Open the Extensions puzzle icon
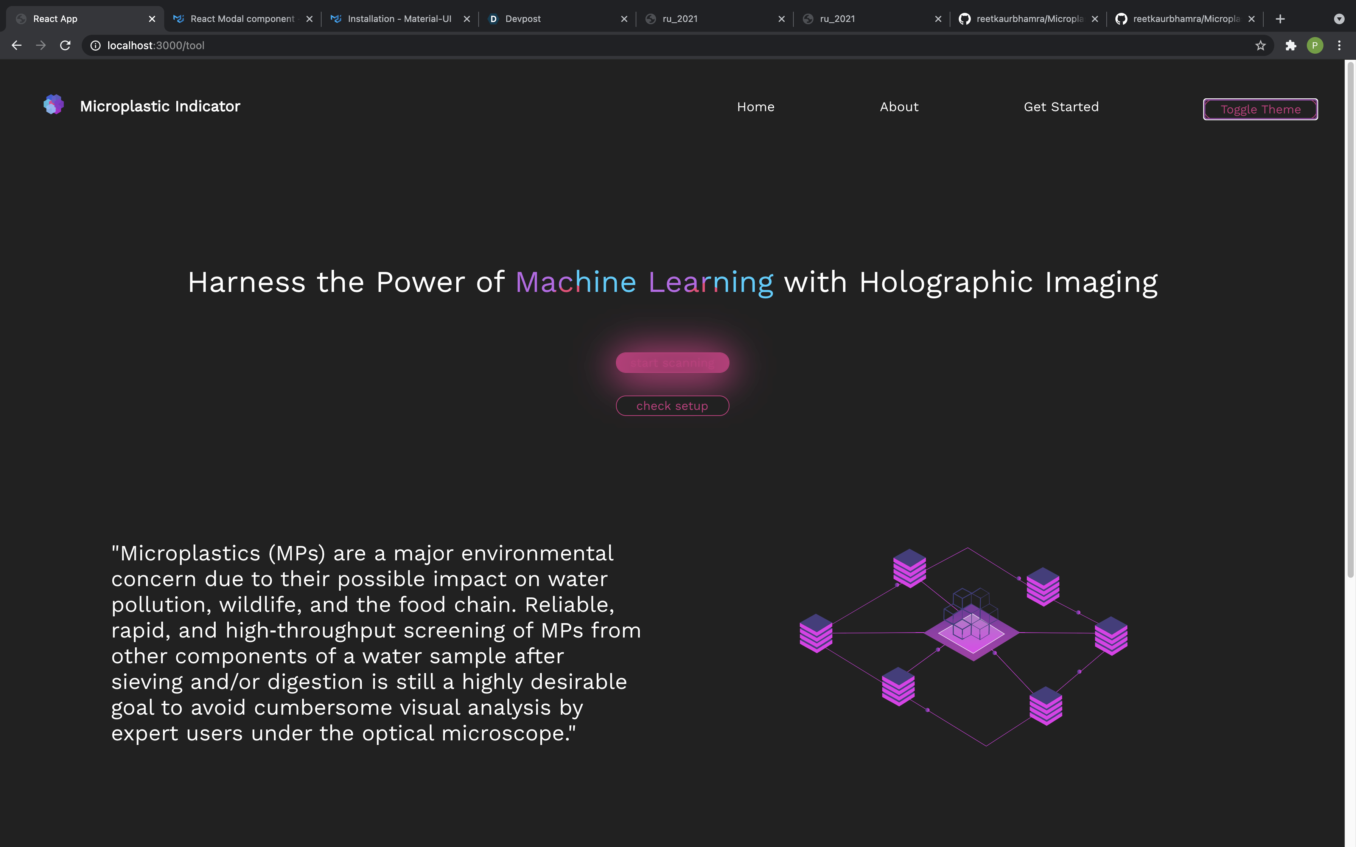Image resolution: width=1356 pixels, height=847 pixels. [x=1291, y=45]
